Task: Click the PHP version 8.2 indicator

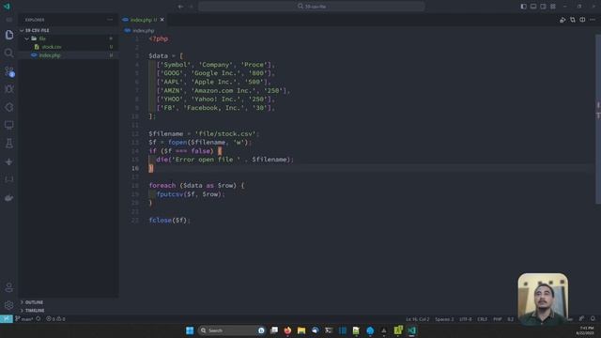Action: coord(510,319)
